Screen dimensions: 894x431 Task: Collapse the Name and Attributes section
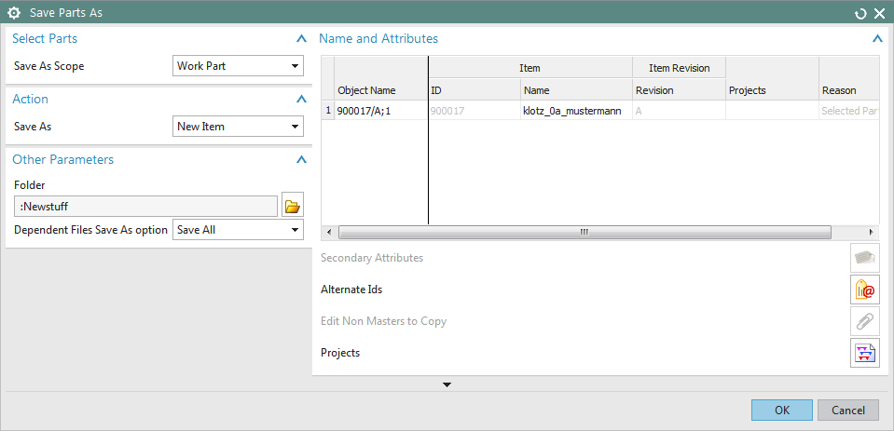[877, 39]
